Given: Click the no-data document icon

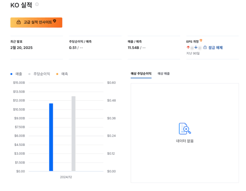Looking at the screenshot, I should [x=185, y=129].
